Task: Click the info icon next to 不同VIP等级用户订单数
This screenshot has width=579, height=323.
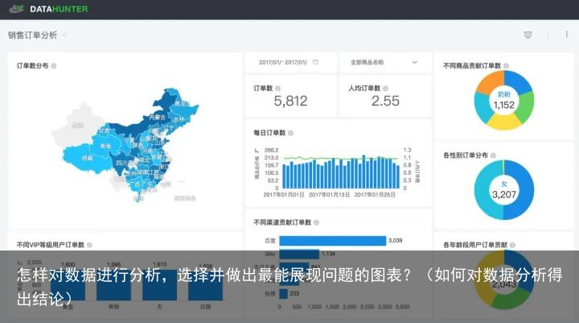Action: (89, 245)
